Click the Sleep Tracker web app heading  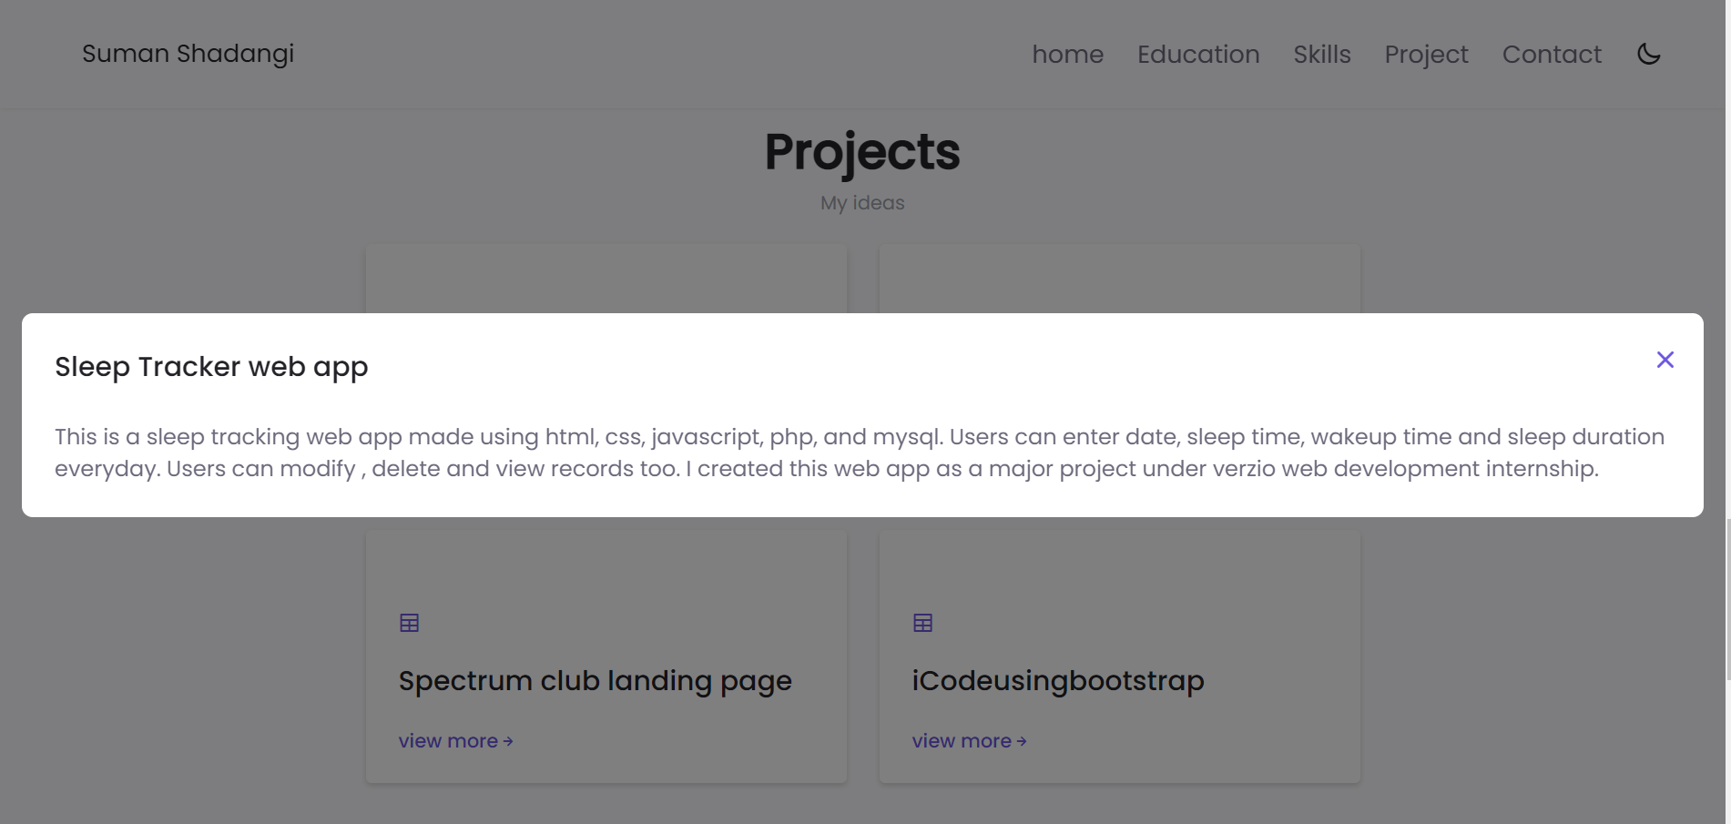[211, 367]
